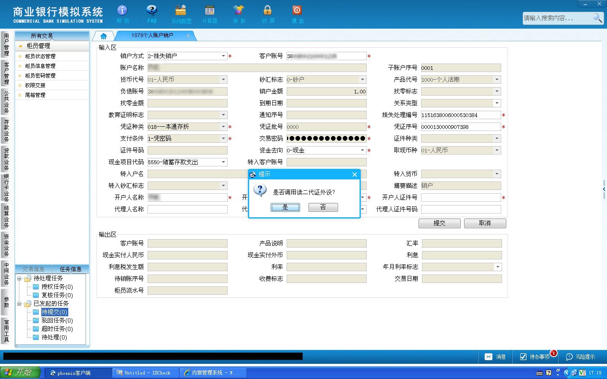
Task: Select 待提交(0) in task tree
Action: tap(54, 312)
